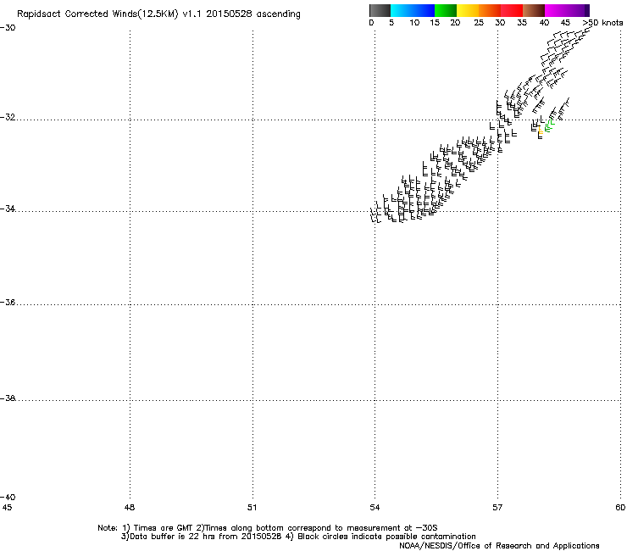Viewport: 627px width, 551px height.
Task: Click the latitude label '-40'
Action: coord(8,497)
